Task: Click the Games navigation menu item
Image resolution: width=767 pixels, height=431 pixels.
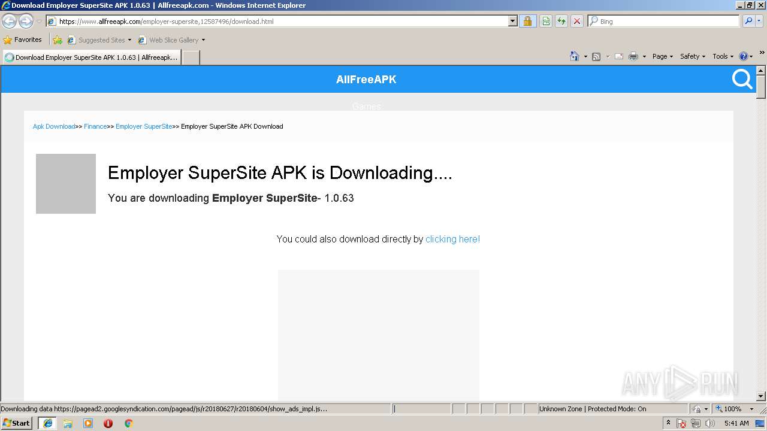Action: 366,106
